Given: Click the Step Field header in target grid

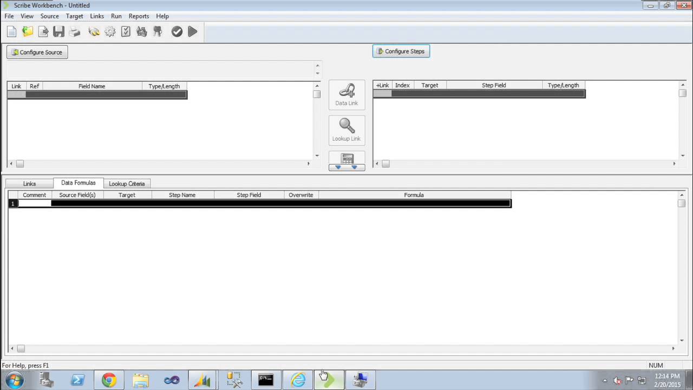Looking at the screenshot, I should pos(494,85).
